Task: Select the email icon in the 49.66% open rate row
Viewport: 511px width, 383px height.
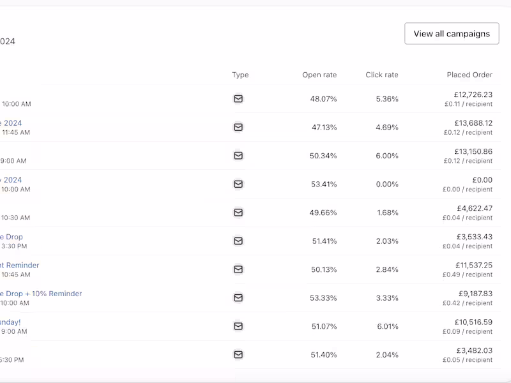Action: 238,213
